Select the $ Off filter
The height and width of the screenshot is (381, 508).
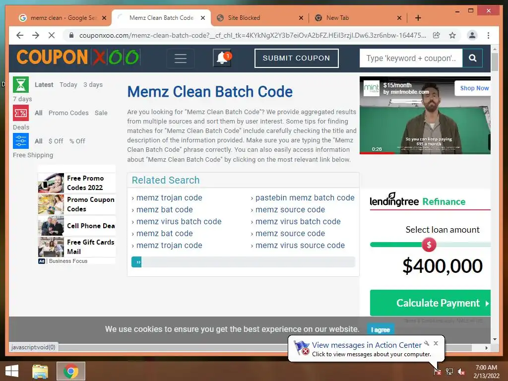coord(56,141)
